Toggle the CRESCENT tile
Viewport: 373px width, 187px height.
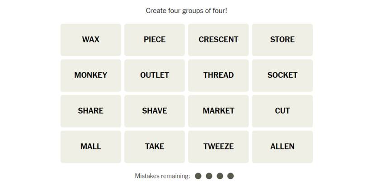pyautogui.click(x=218, y=40)
